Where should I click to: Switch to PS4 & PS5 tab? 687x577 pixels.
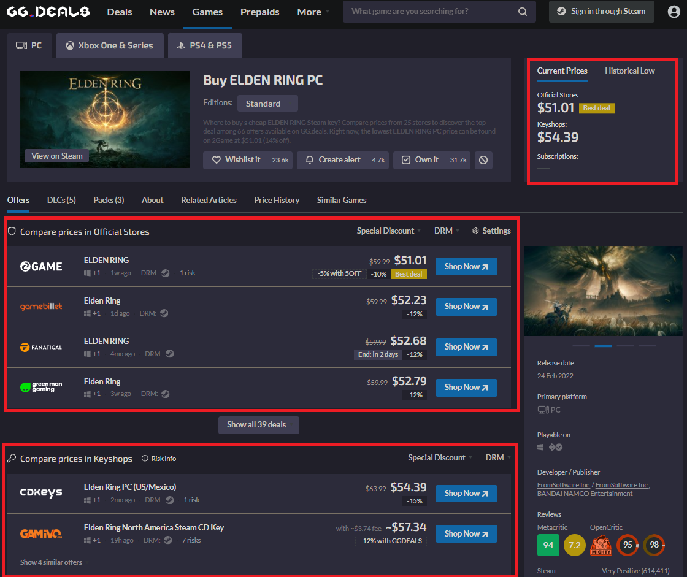[205, 45]
